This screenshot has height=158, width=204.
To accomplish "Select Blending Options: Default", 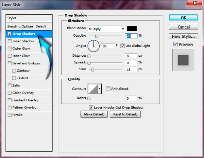I will click(29, 26).
